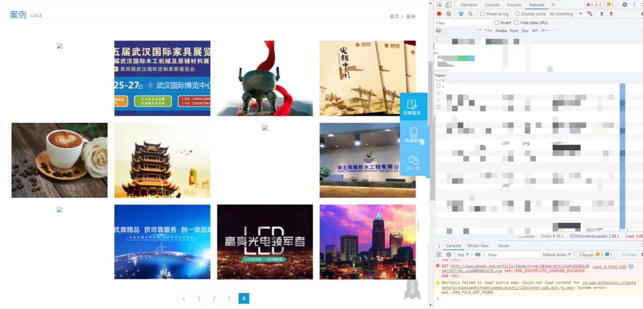Toggle the network filter funnel icon
Image resolution: width=643 pixels, height=309 pixels.
coord(461,14)
